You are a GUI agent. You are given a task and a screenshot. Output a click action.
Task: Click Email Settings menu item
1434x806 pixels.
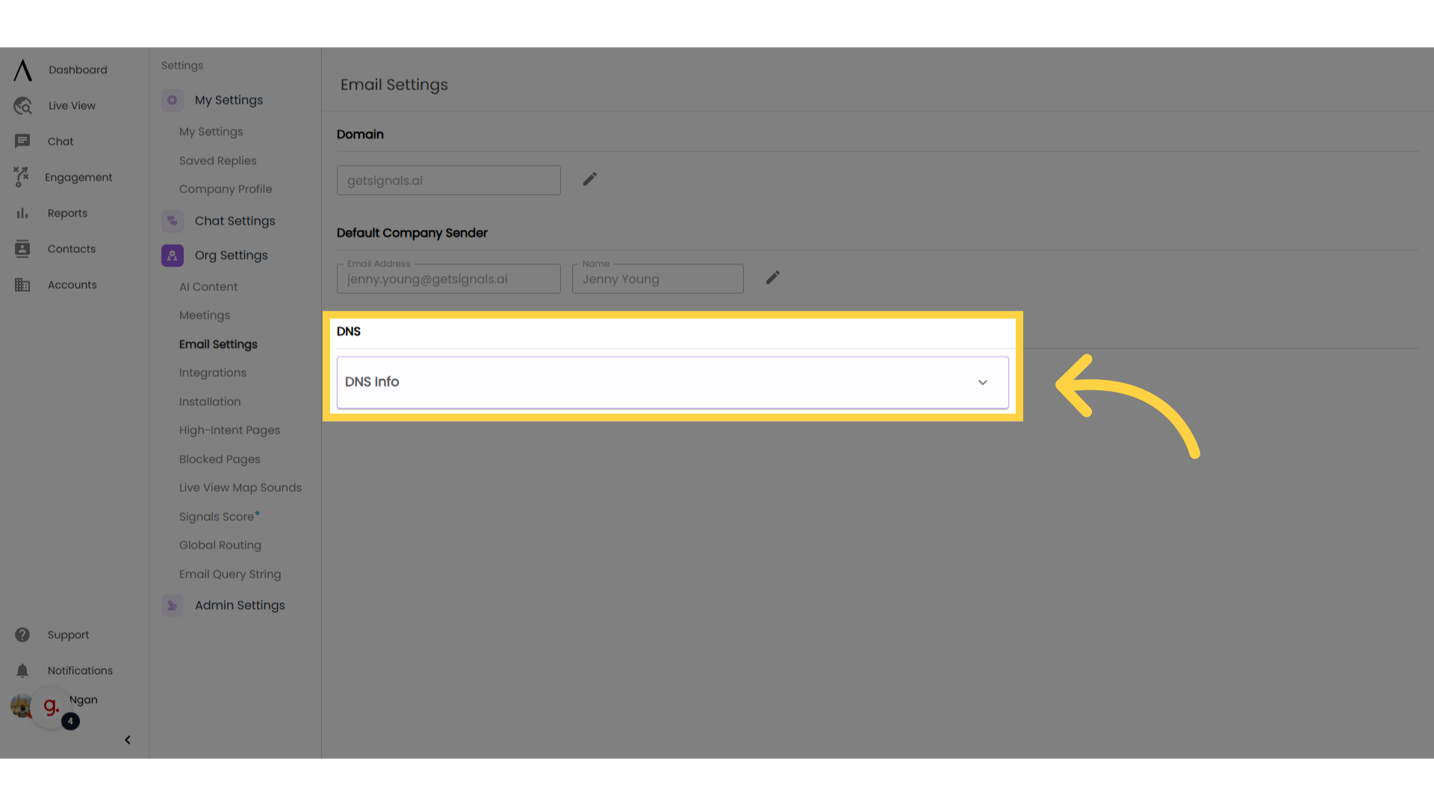219,345
